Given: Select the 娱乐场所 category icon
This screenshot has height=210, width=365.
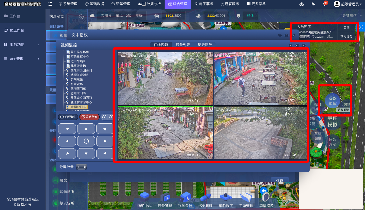Looking at the screenshot, I should click(x=56, y=203).
